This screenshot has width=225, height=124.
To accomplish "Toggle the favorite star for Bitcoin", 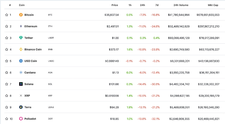I will click(x=7, y=15).
